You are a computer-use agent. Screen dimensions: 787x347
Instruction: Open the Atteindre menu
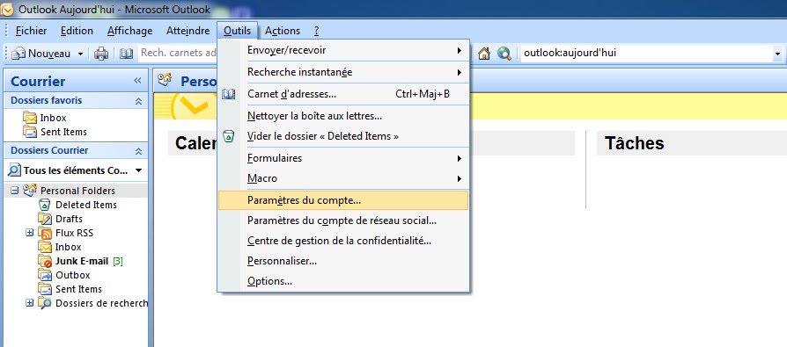tap(188, 31)
